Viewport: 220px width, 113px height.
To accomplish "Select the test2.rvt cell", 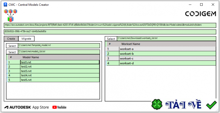I will tap(60, 67).
